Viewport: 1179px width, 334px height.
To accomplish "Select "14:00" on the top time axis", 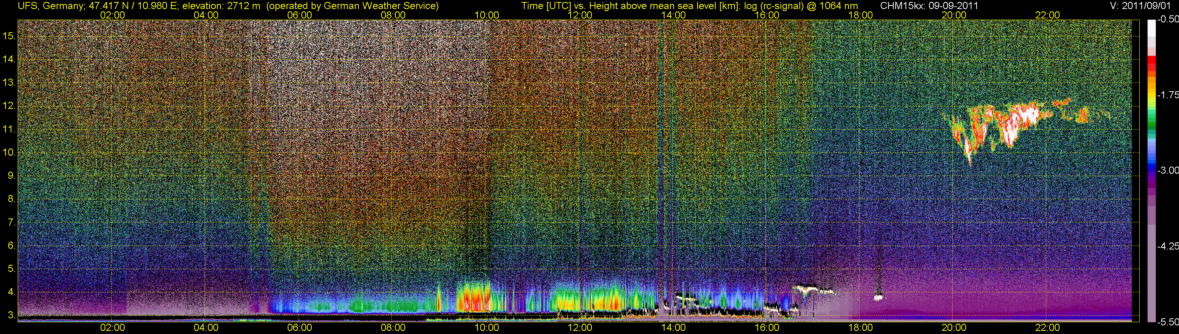I will (x=674, y=15).
